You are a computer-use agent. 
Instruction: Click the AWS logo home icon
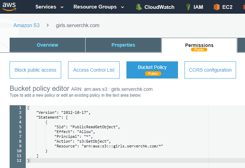[9, 7]
